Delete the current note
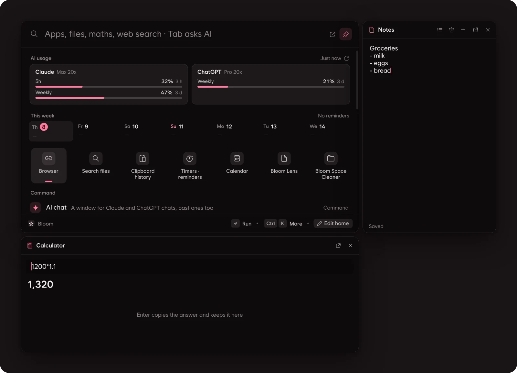Image resolution: width=517 pixels, height=373 pixels. [x=451, y=30]
